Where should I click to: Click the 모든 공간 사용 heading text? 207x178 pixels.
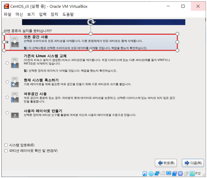[36, 37]
